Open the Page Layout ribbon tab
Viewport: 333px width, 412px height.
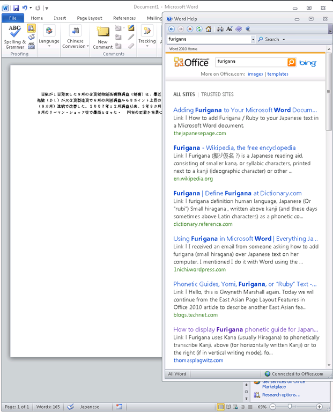(x=90, y=18)
